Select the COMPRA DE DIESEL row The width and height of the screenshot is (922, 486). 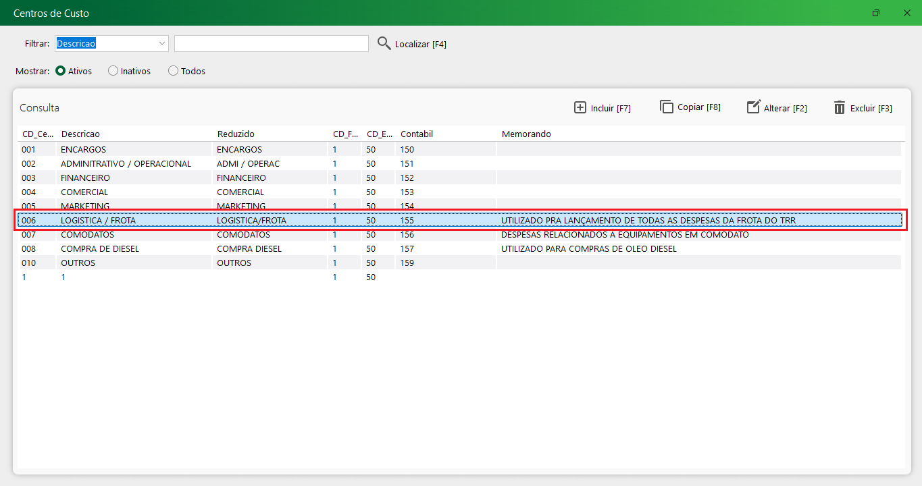click(100, 248)
